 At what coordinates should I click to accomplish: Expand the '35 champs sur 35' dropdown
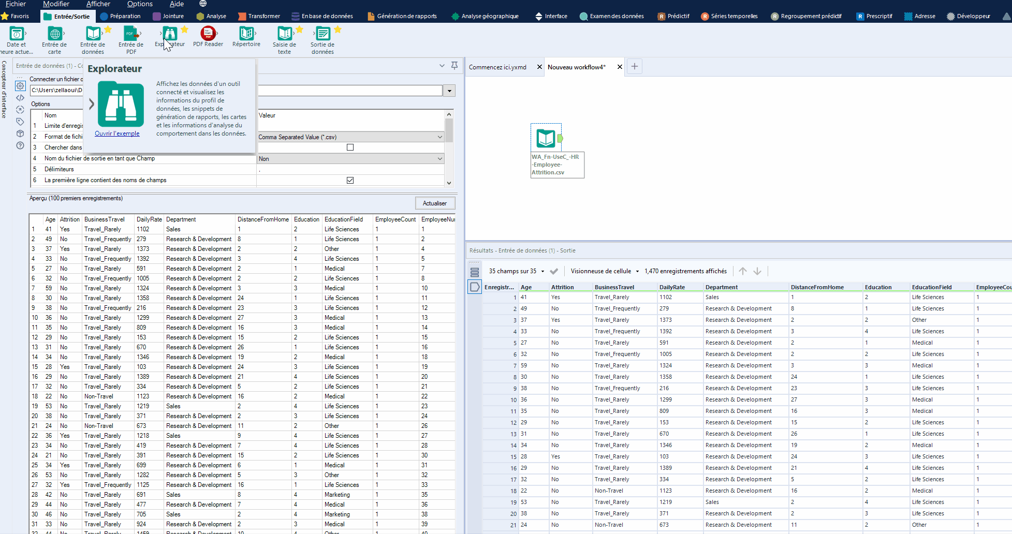click(x=543, y=271)
